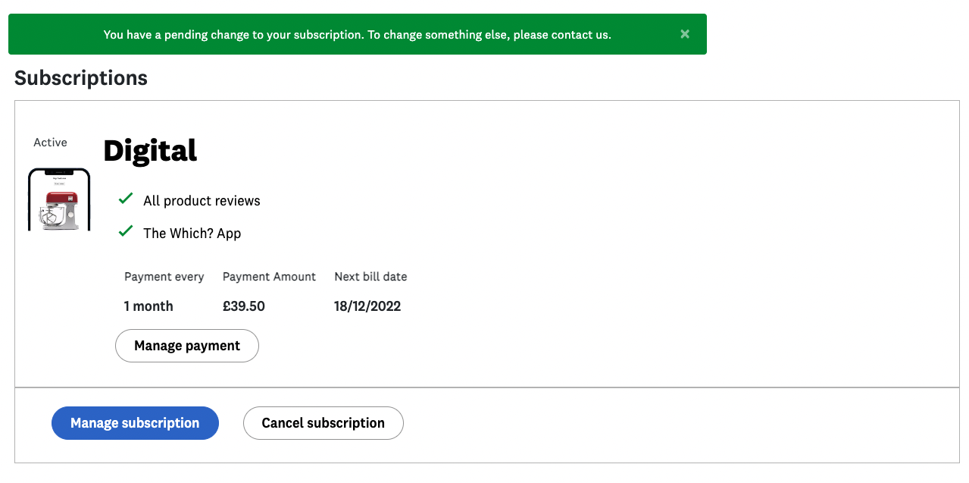Click the Next bill date column header
The width and height of the screenshot is (969, 483).
370,276
